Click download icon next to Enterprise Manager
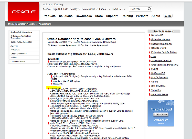192x139 pixels. click(x=150, y=39)
